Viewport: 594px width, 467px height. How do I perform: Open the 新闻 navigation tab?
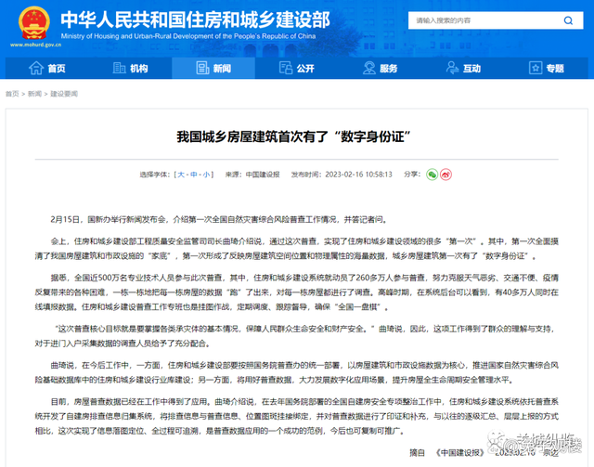pos(213,68)
